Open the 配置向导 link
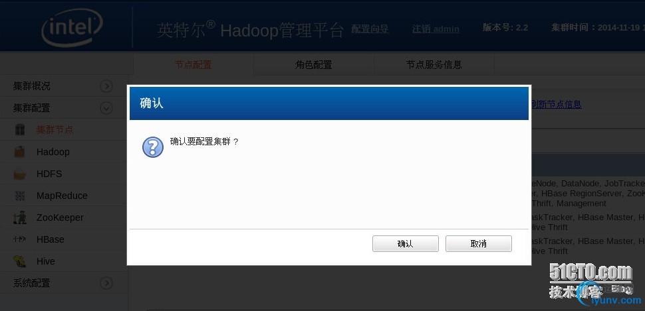Viewport: 645px width, 311px height. pyautogui.click(x=370, y=29)
